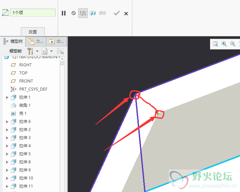Click the '1个项' reference collector field
This screenshot has width=240, height=192.
click(x=33, y=13)
